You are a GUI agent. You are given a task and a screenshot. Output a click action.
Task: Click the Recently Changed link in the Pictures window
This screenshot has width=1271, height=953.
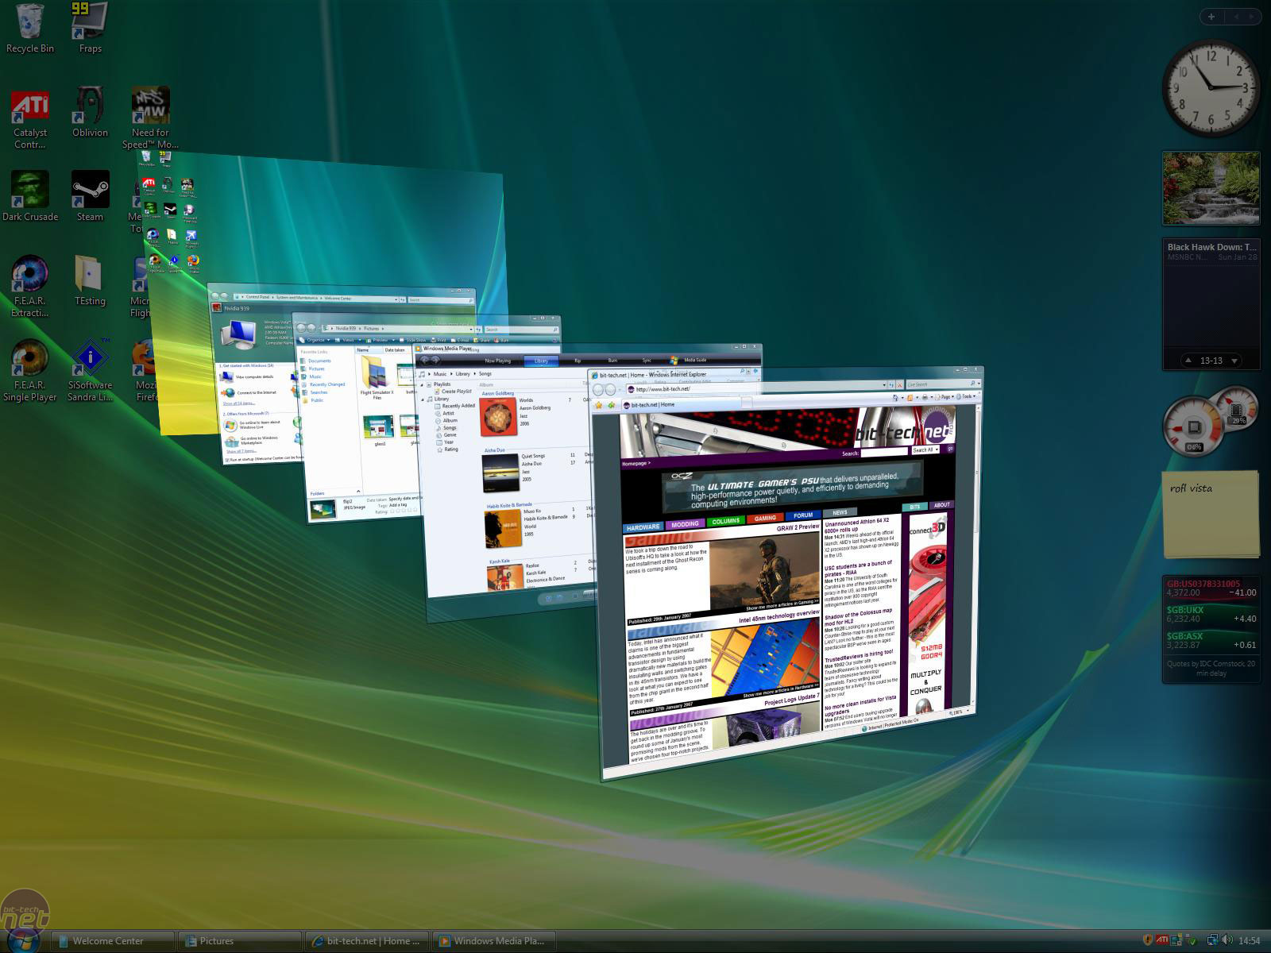pyautogui.click(x=327, y=384)
